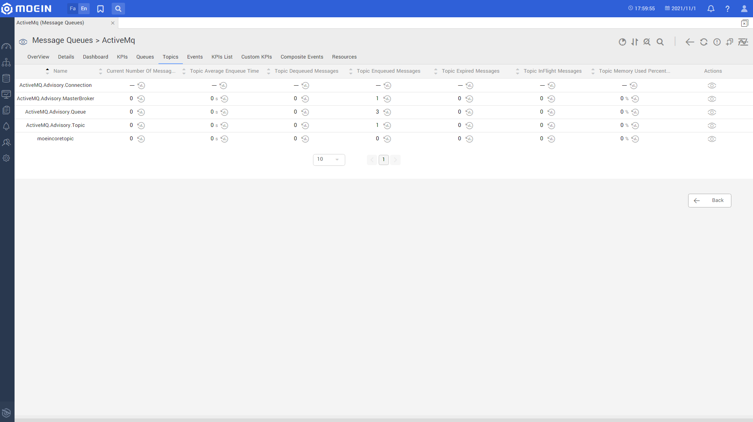
Task: Click the crossed magnifier icon in page toolbar
Action: point(647,42)
